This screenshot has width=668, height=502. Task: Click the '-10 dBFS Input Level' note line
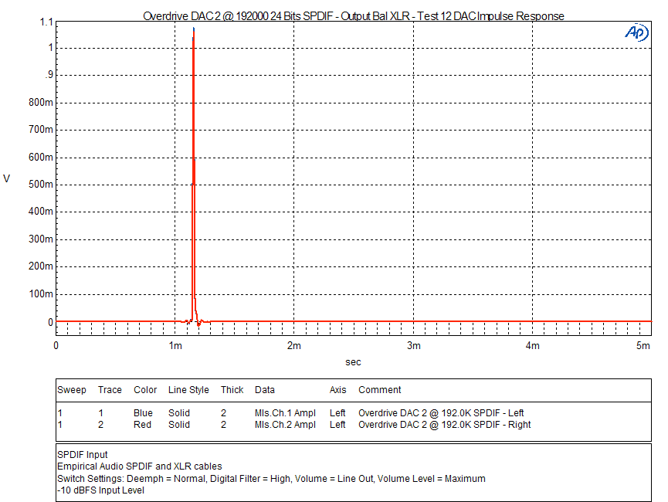100,490
